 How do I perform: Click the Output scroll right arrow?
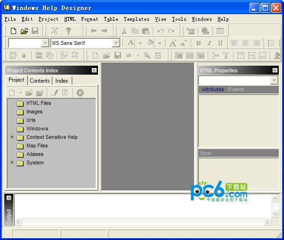(x=267, y=222)
